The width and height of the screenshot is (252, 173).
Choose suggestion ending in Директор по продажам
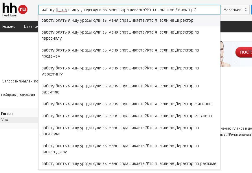pyautogui.click(x=129, y=53)
